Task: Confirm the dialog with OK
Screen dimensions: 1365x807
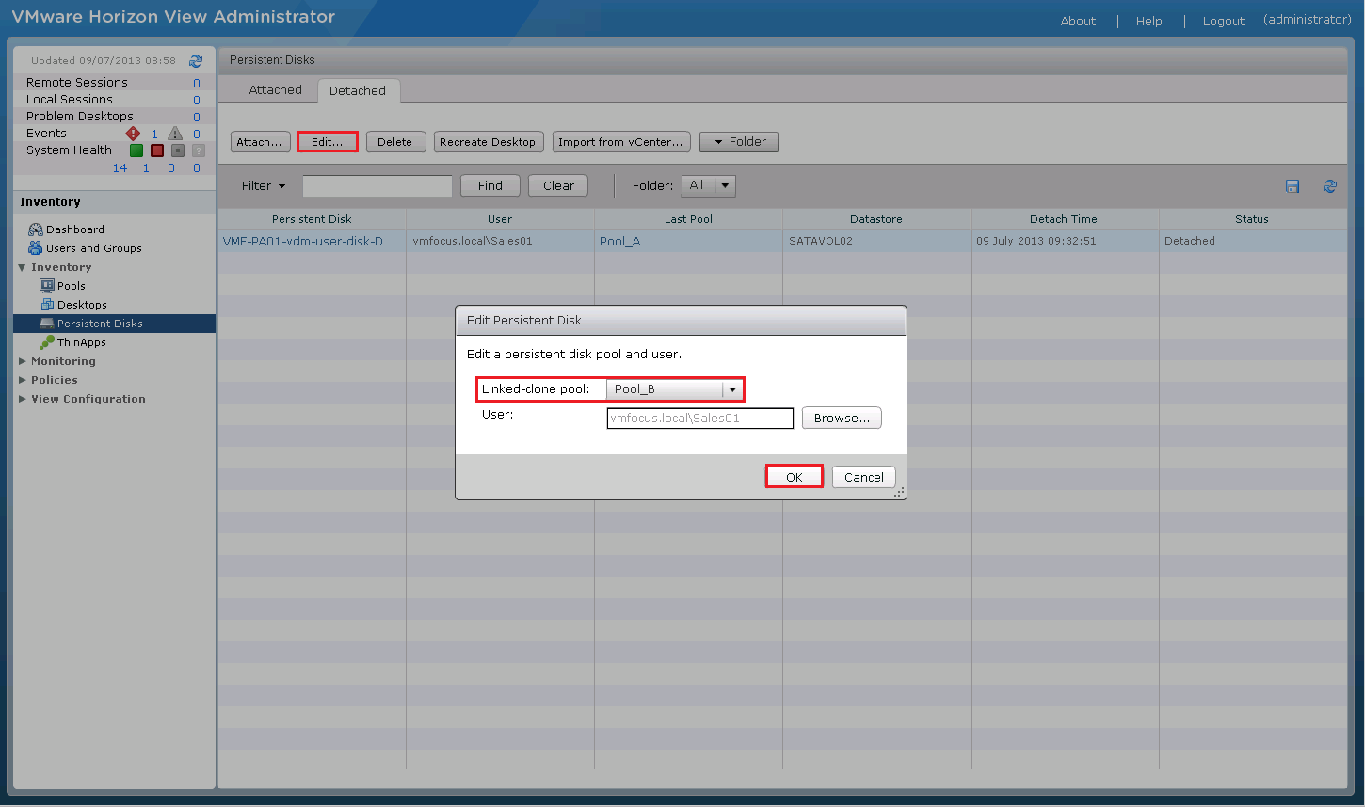Action: click(x=794, y=477)
